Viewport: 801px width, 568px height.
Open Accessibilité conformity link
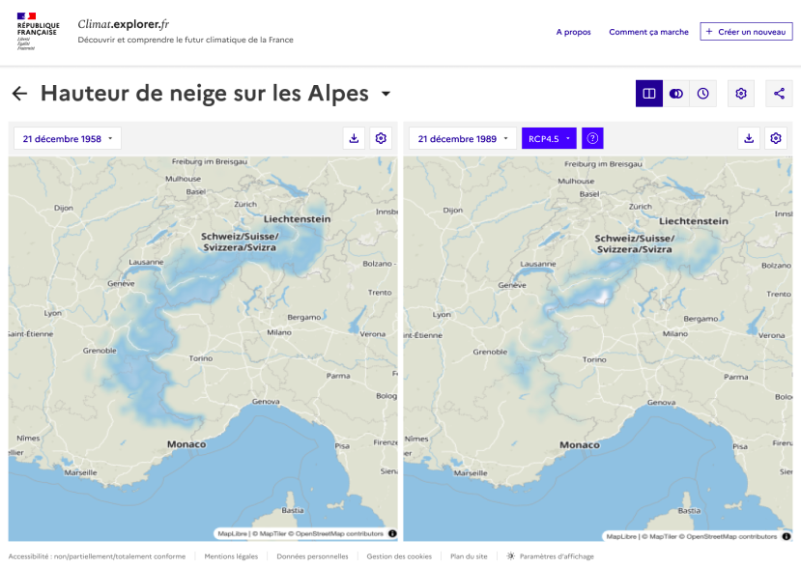point(97,556)
